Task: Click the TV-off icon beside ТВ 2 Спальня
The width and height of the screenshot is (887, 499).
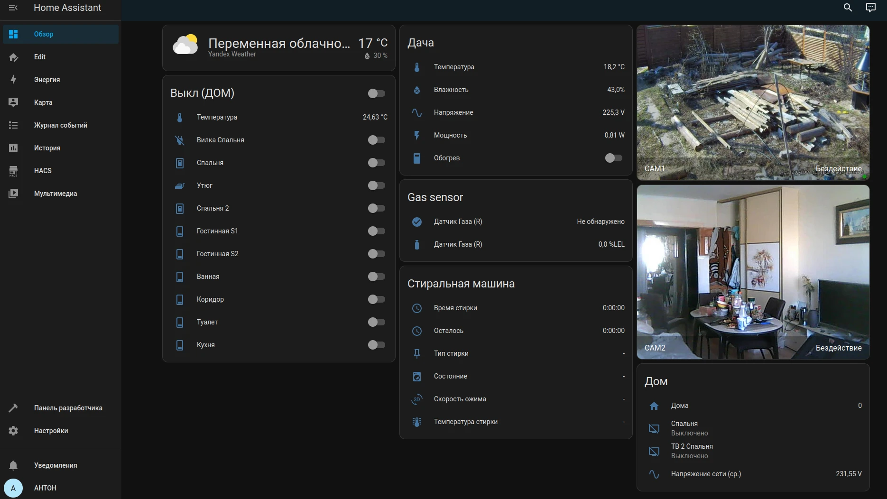Action: pyautogui.click(x=654, y=451)
